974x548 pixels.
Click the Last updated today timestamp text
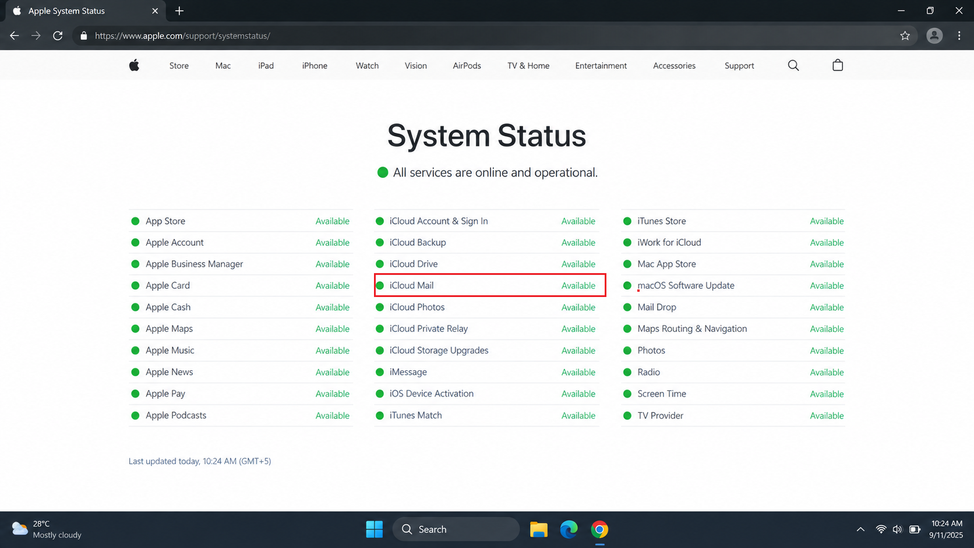tap(200, 461)
